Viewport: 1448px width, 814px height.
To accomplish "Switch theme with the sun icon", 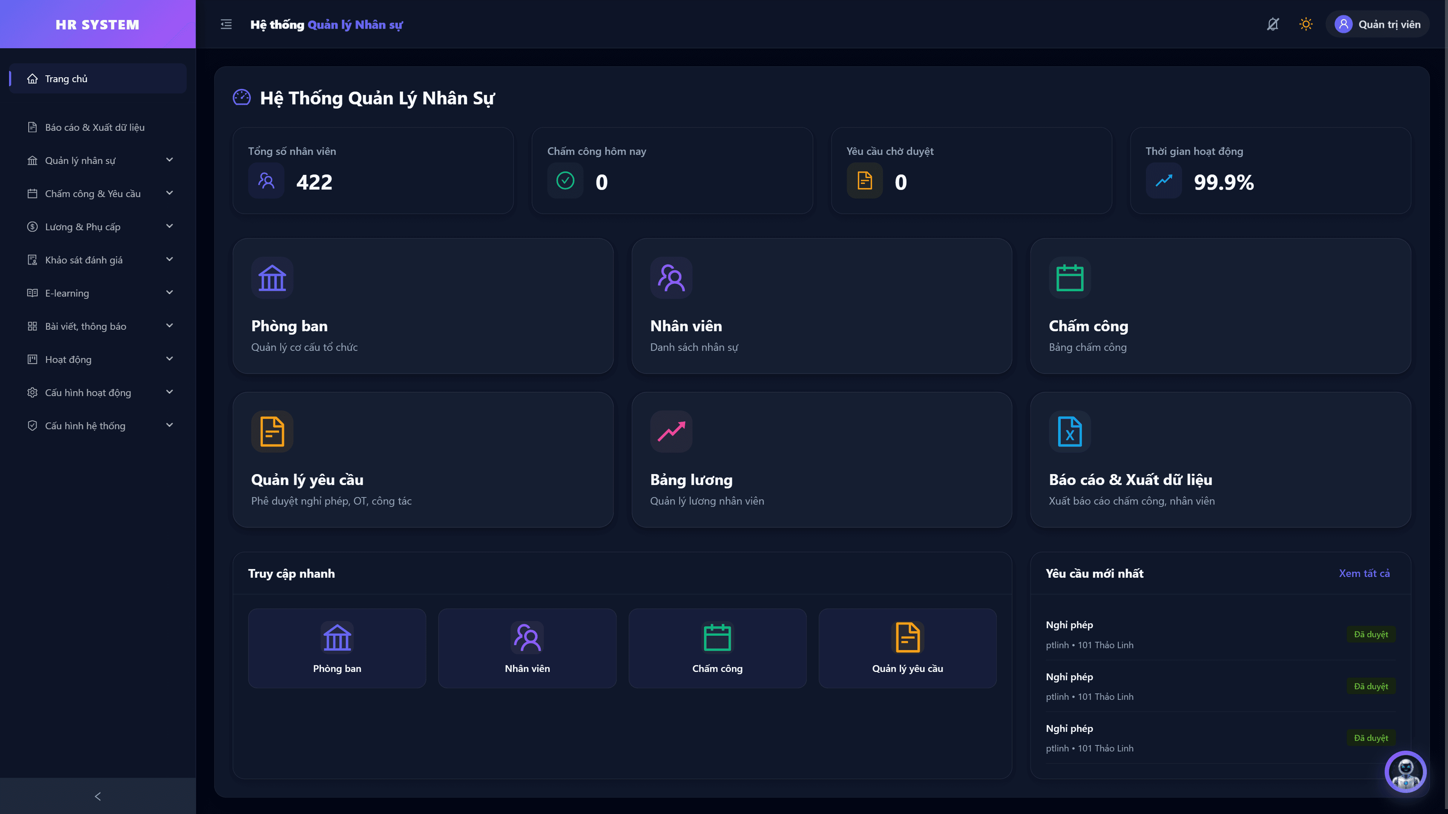I will (x=1306, y=24).
